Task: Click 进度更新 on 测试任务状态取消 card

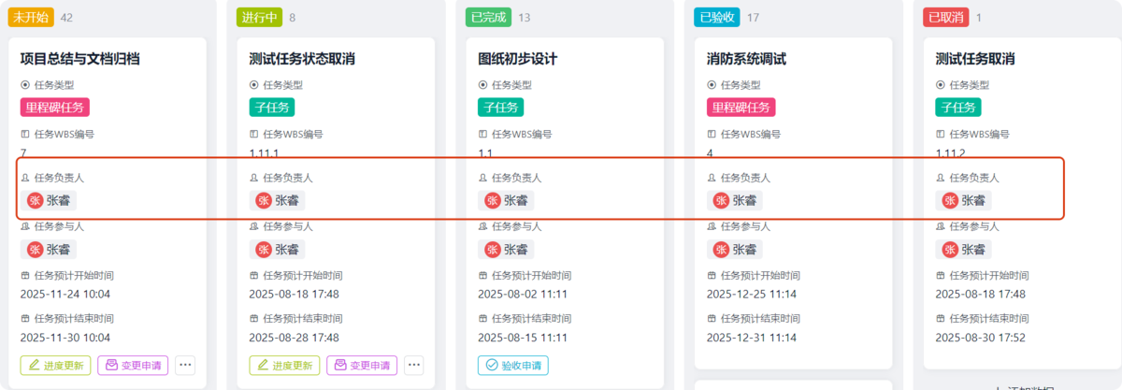Action: pyautogui.click(x=284, y=365)
